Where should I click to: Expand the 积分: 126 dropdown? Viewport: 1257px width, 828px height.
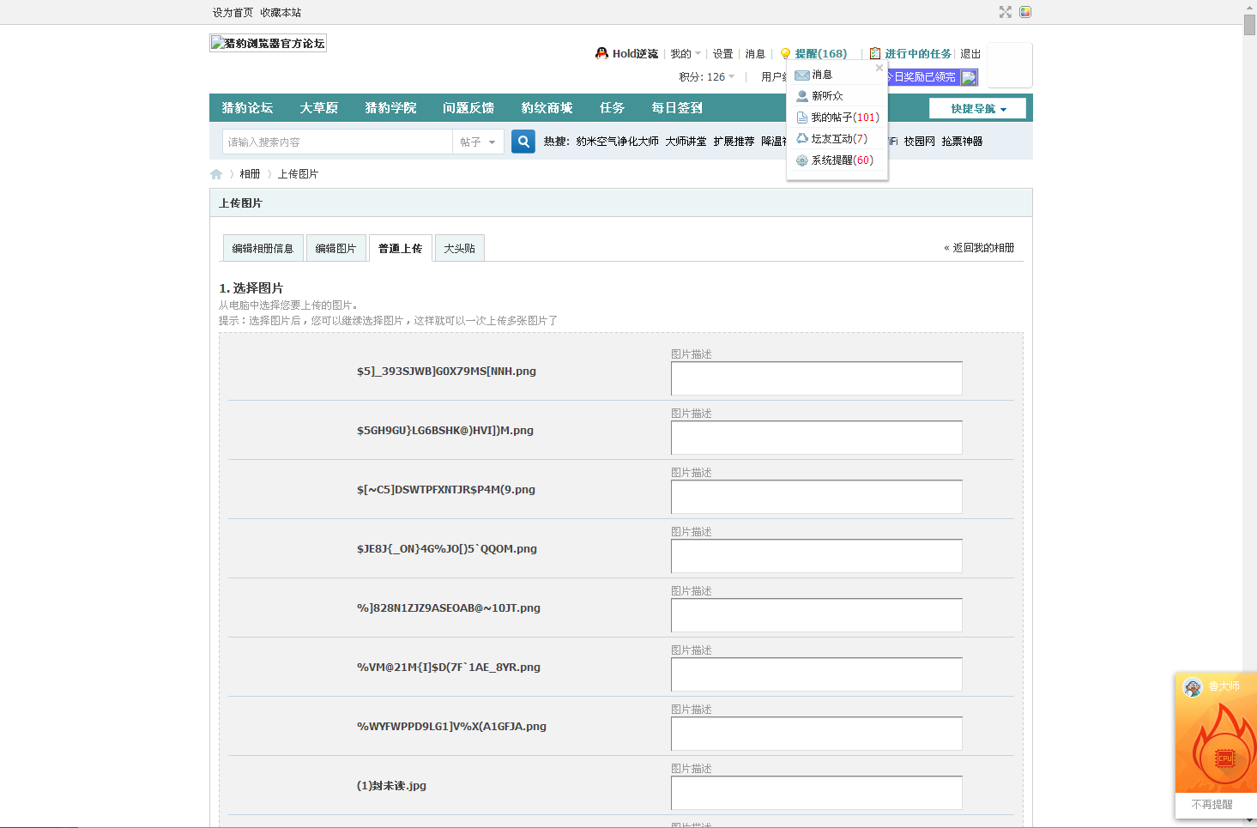tap(707, 76)
